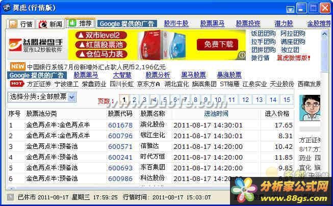Expand the 选择分类 全部股票 dropdown

pyautogui.click(x=72, y=97)
